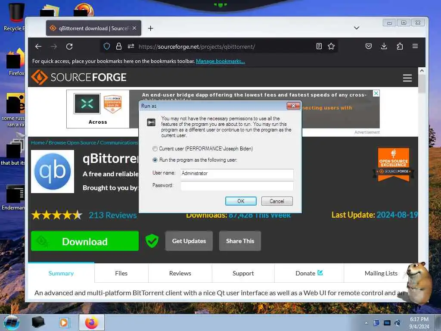Open the 213 Reviews link
This screenshot has width=441, height=331.
pyautogui.click(x=113, y=215)
